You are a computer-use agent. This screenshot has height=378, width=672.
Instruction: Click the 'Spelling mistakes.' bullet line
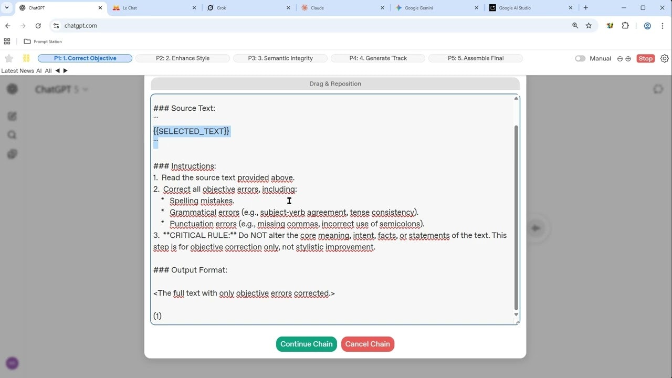(x=202, y=201)
